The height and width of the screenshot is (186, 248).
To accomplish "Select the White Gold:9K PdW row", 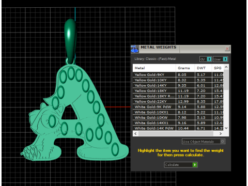I will [178, 107].
